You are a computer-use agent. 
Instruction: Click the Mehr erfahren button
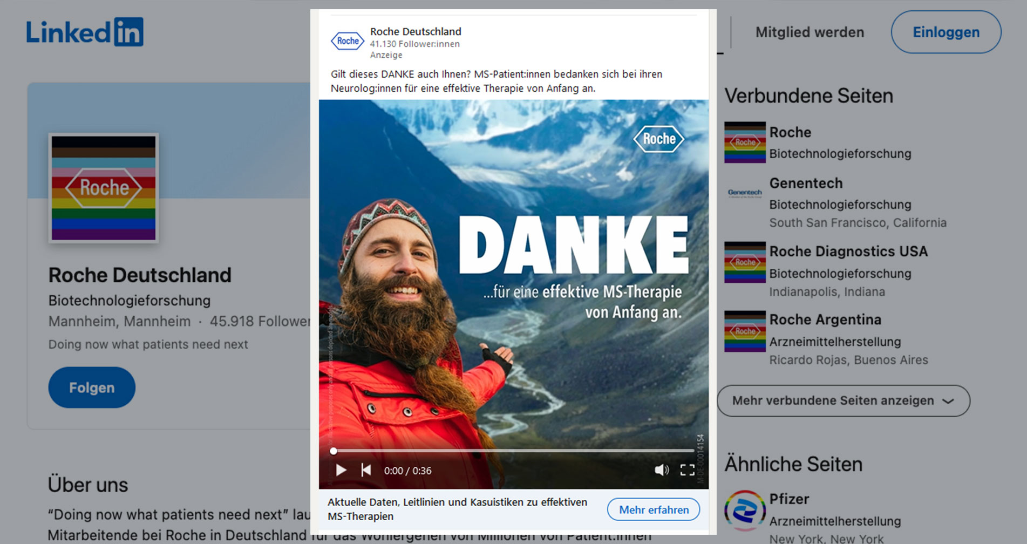click(x=654, y=509)
